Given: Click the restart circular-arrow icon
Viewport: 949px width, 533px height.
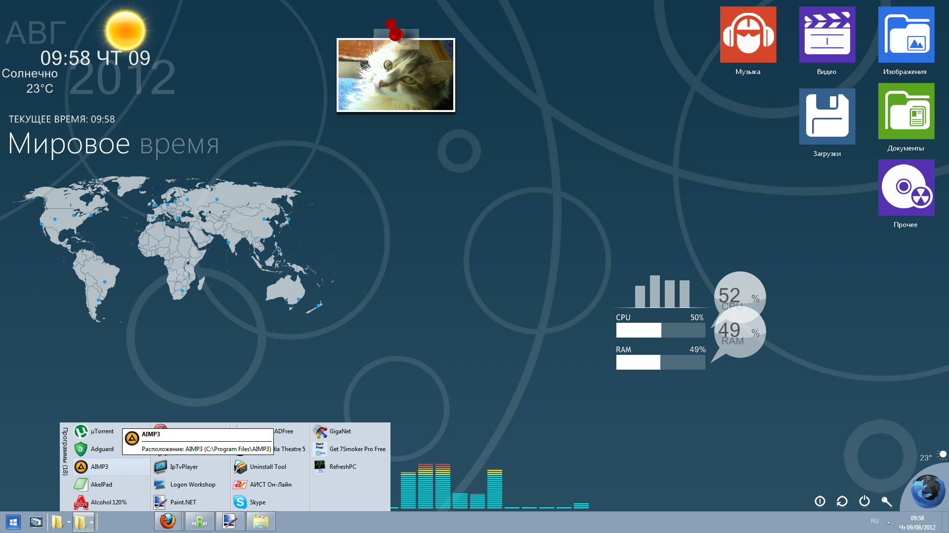Looking at the screenshot, I should (x=842, y=501).
